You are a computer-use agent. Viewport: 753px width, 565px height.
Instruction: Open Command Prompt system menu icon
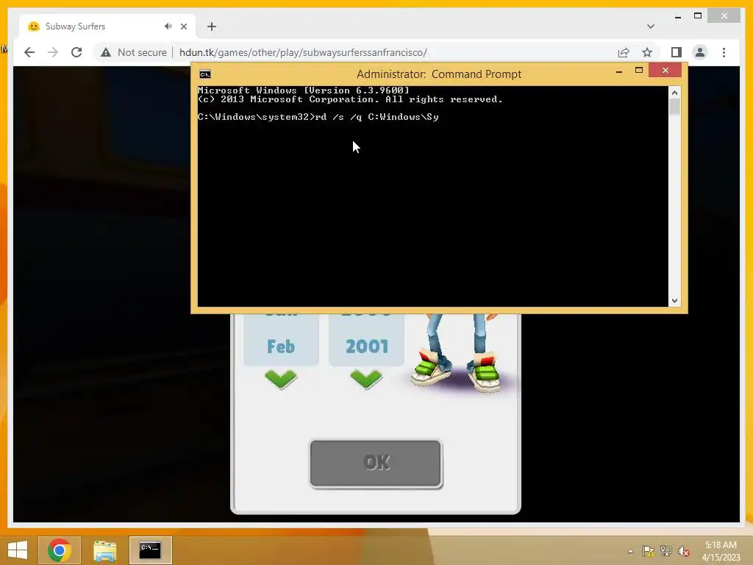pyautogui.click(x=205, y=74)
